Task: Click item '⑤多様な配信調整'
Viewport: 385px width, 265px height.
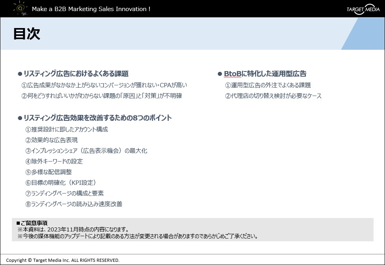Action: coord(49,172)
